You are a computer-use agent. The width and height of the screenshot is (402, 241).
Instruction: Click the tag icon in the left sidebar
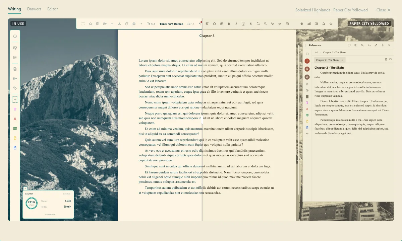click(15, 88)
